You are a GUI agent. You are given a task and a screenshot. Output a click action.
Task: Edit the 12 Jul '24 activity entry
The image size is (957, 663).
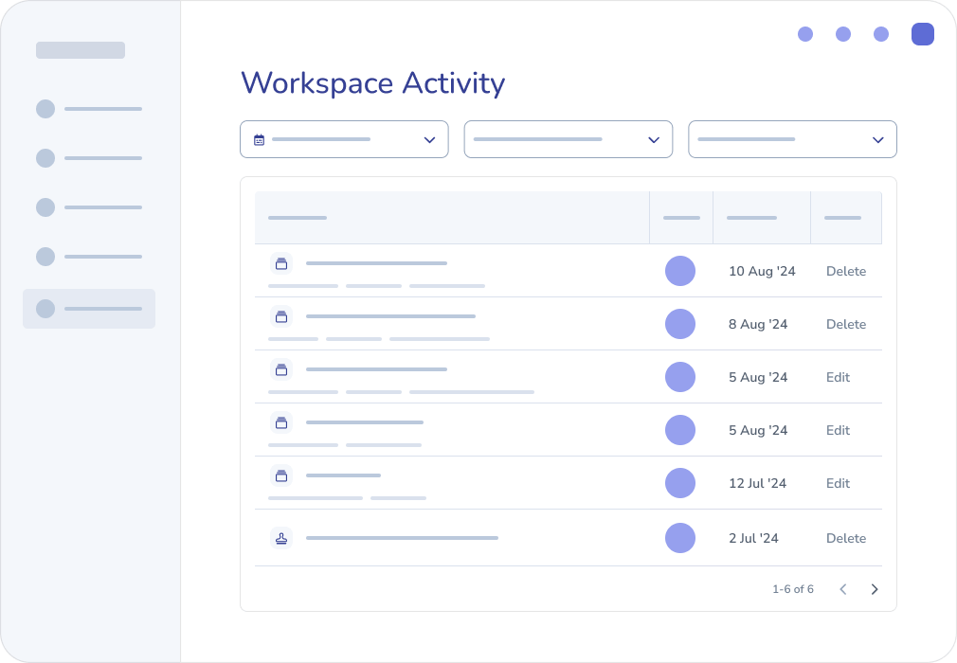[838, 483]
